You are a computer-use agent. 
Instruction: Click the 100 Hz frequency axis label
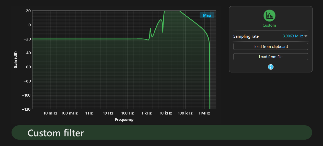click(x=128, y=113)
